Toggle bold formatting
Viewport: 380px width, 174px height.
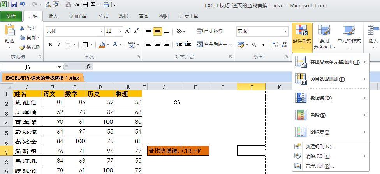point(50,45)
